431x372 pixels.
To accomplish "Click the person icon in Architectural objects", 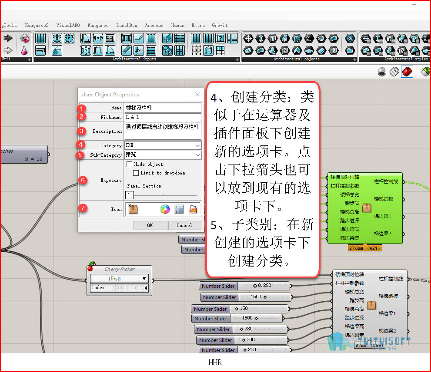I will [272, 50].
